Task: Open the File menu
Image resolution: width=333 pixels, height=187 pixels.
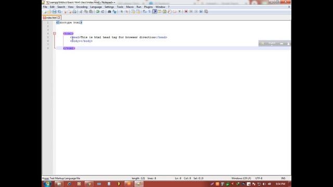Action: pos(45,7)
